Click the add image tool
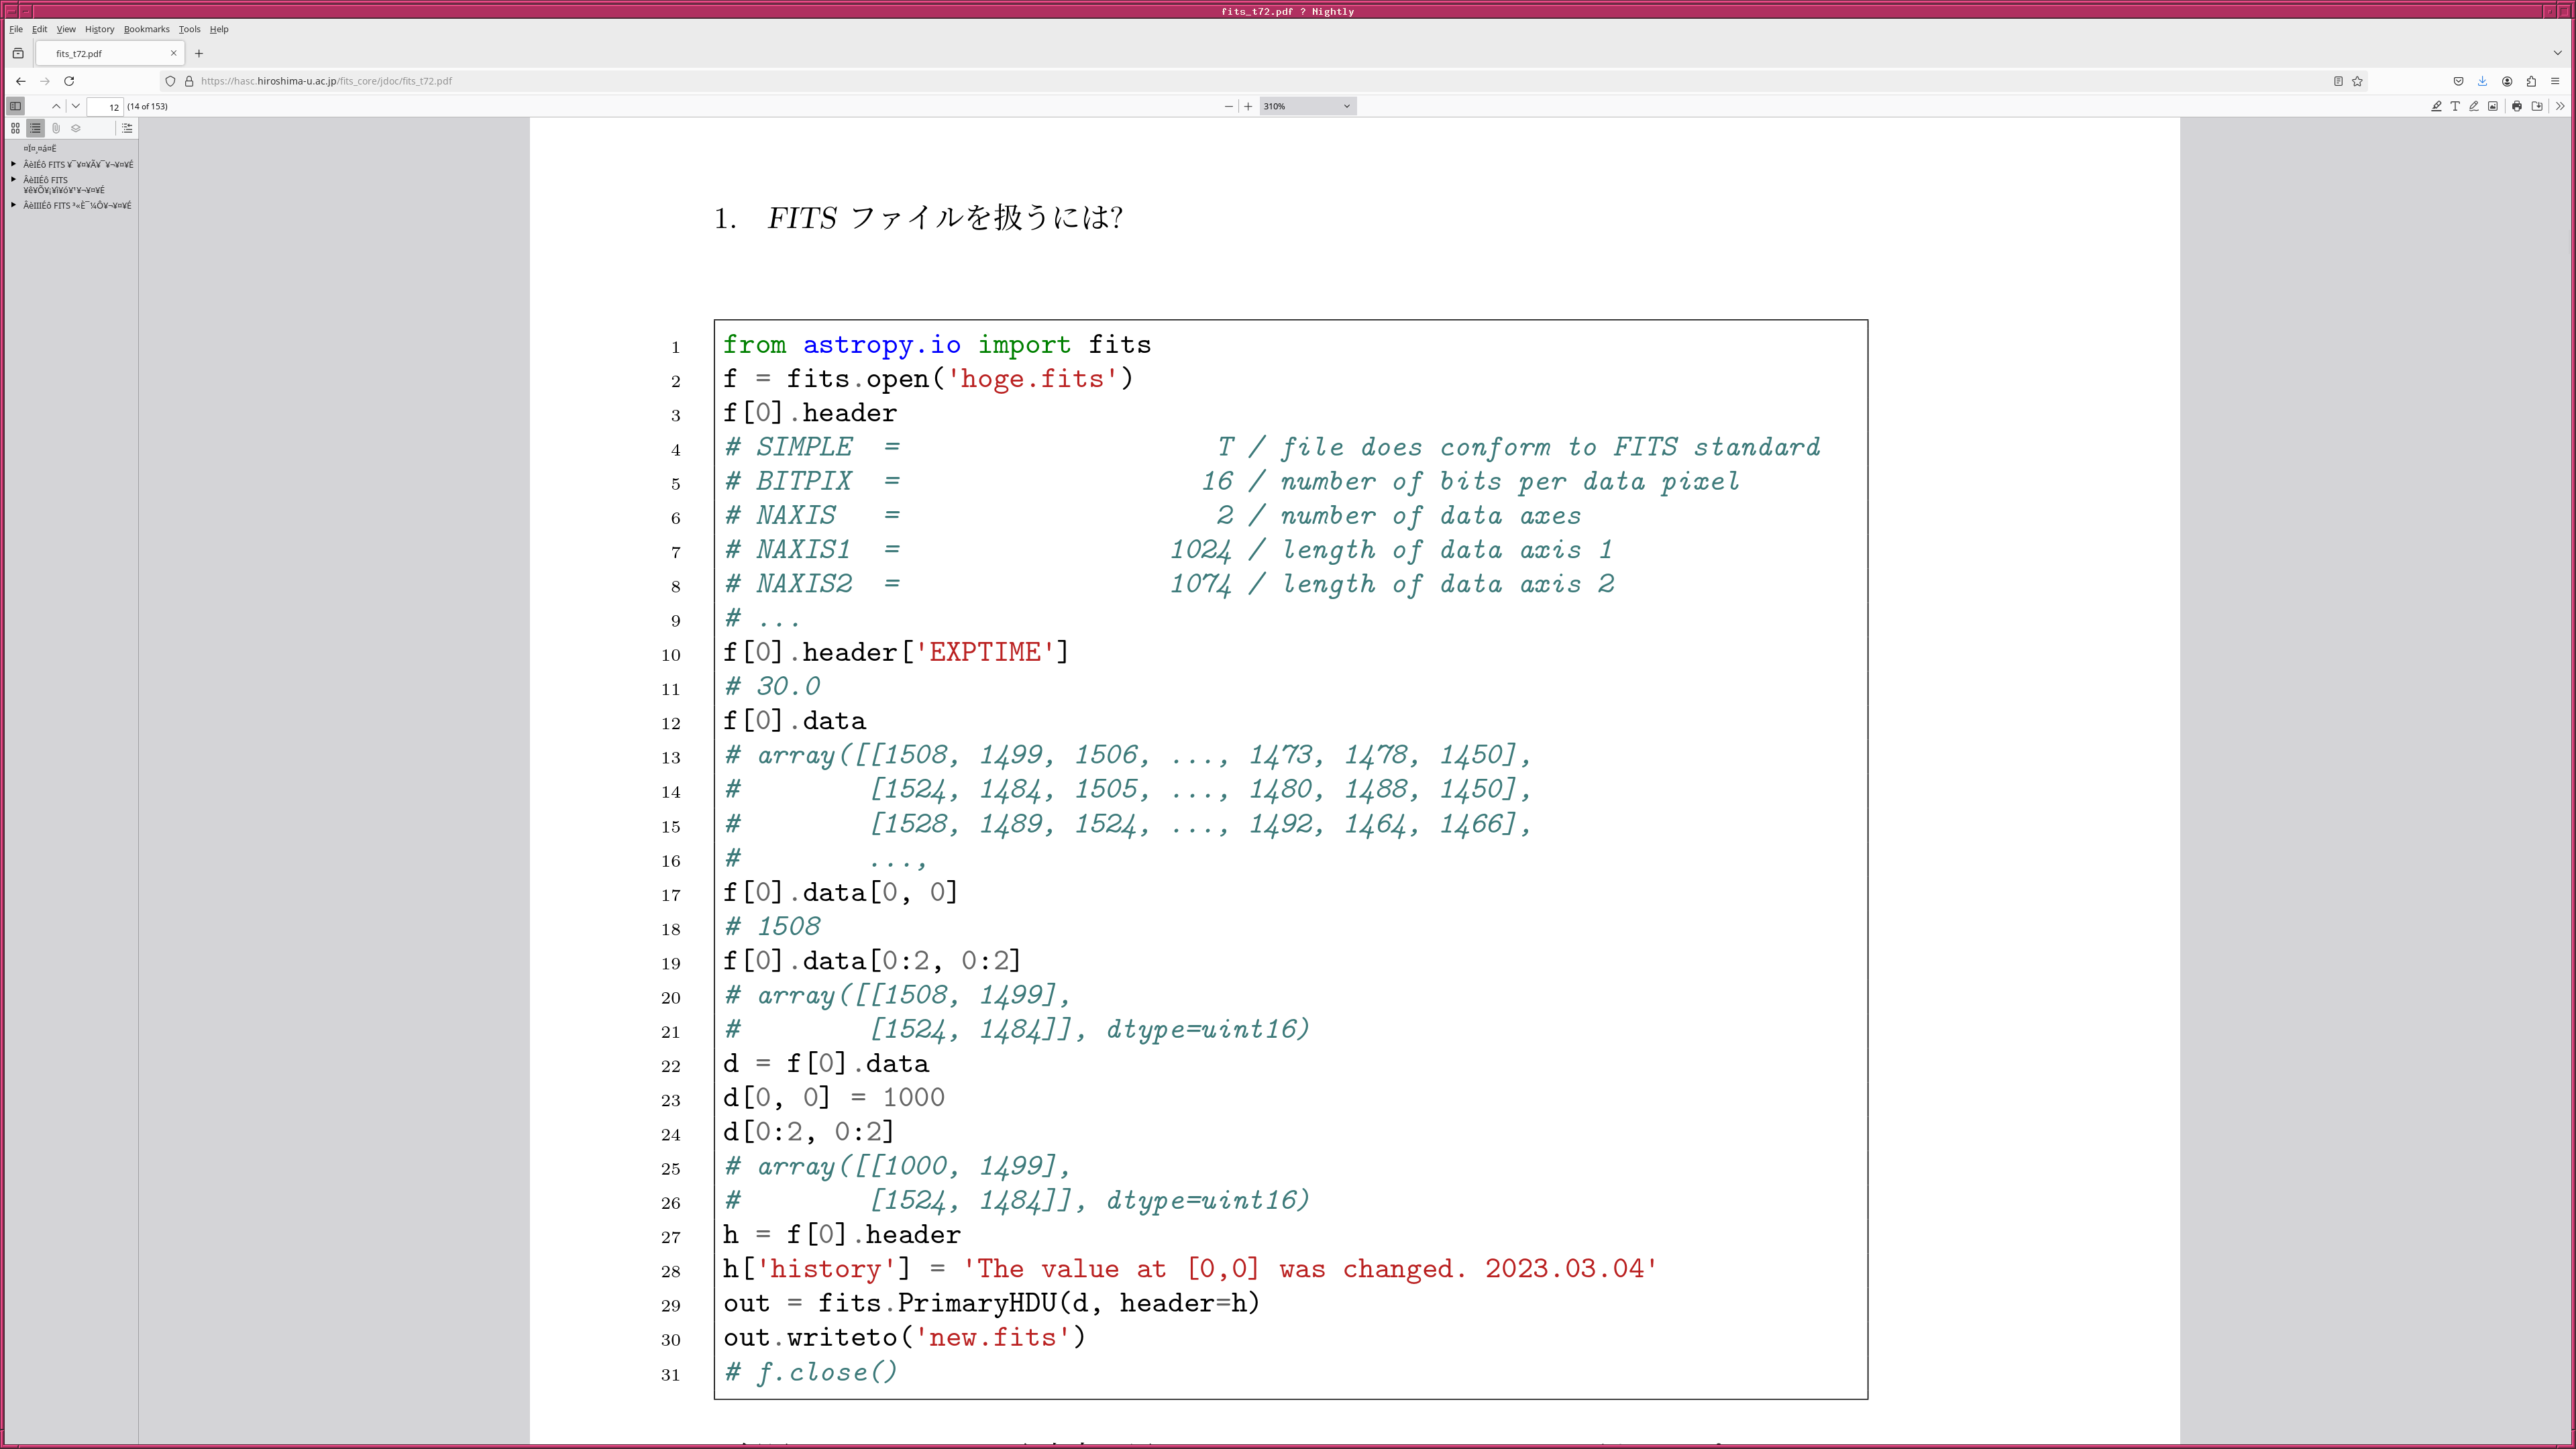The width and height of the screenshot is (2576, 1449). tap(2493, 106)
